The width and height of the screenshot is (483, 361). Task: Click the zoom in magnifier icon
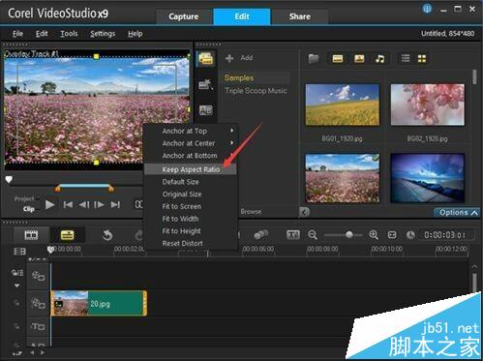tap(374, 235)
